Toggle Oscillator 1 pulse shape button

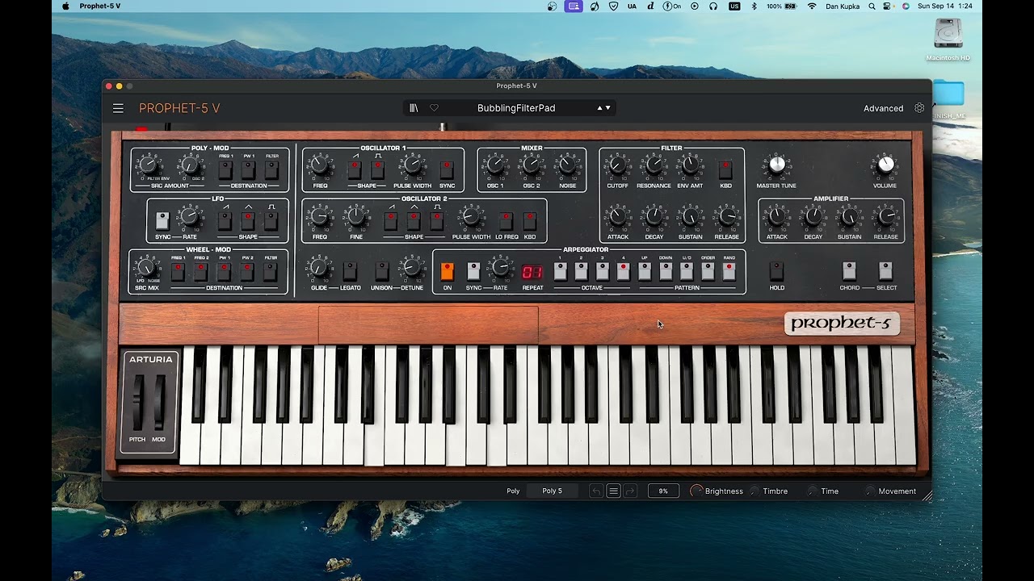tap(377, 169)
